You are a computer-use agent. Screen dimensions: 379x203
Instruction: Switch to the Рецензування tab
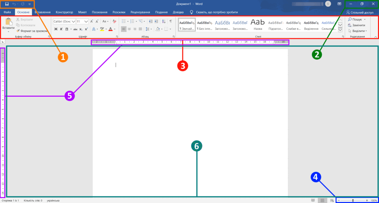click(140, 12)
